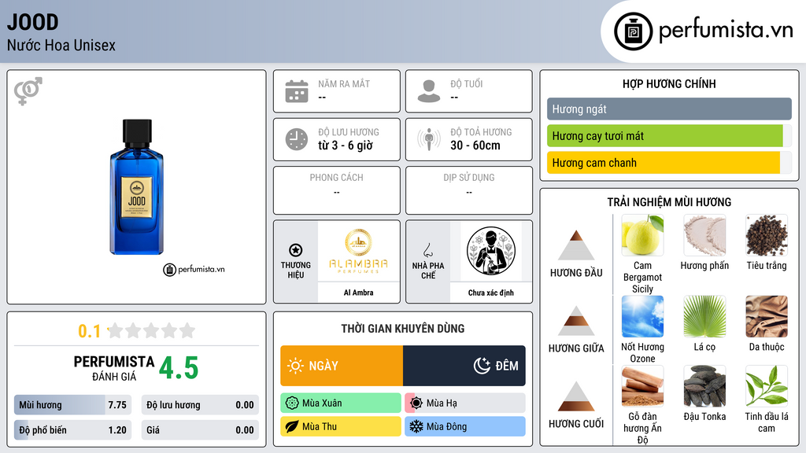Screen dimensions: 806x453
Task: Select the Ngày orange time segment
Action: pos(342,366)
